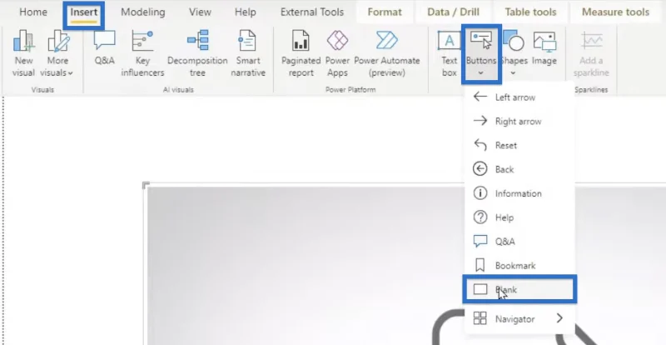Open the Measure tools tab
This screenshot has width=666, height=345.
pos(615,12)
